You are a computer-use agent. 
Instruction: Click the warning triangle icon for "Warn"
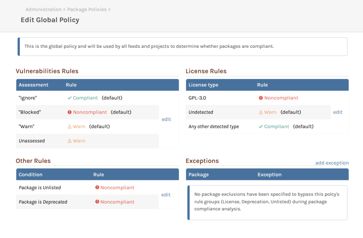69,126
